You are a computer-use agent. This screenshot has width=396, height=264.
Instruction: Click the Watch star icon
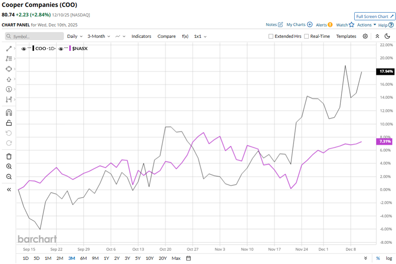click(351, 24)
